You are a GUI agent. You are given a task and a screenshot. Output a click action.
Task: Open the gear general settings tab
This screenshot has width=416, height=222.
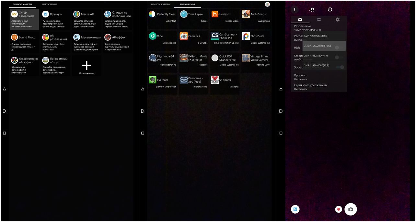pos(338,20)
